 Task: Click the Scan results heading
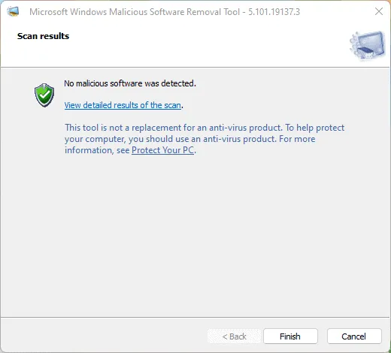click(x=43, y=36)
